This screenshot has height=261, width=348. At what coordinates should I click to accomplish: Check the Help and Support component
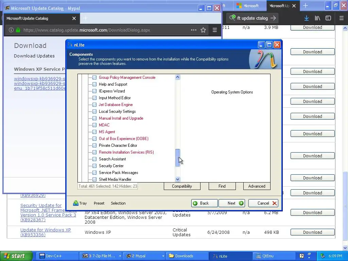pyautogui.click(x=94, y=84)
